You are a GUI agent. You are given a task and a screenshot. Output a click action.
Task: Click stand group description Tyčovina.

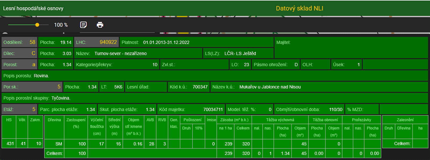[61, 98]
